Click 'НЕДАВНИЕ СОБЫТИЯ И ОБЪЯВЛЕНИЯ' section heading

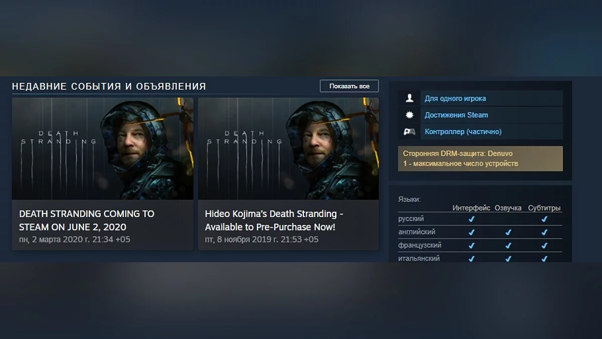point(109,86)
